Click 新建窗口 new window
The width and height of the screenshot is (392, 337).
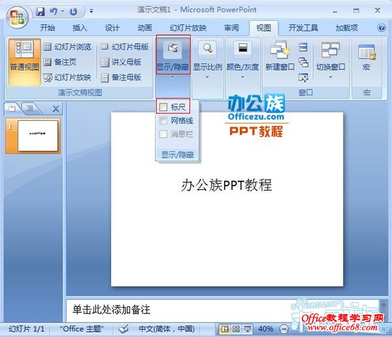click(280, 56)
